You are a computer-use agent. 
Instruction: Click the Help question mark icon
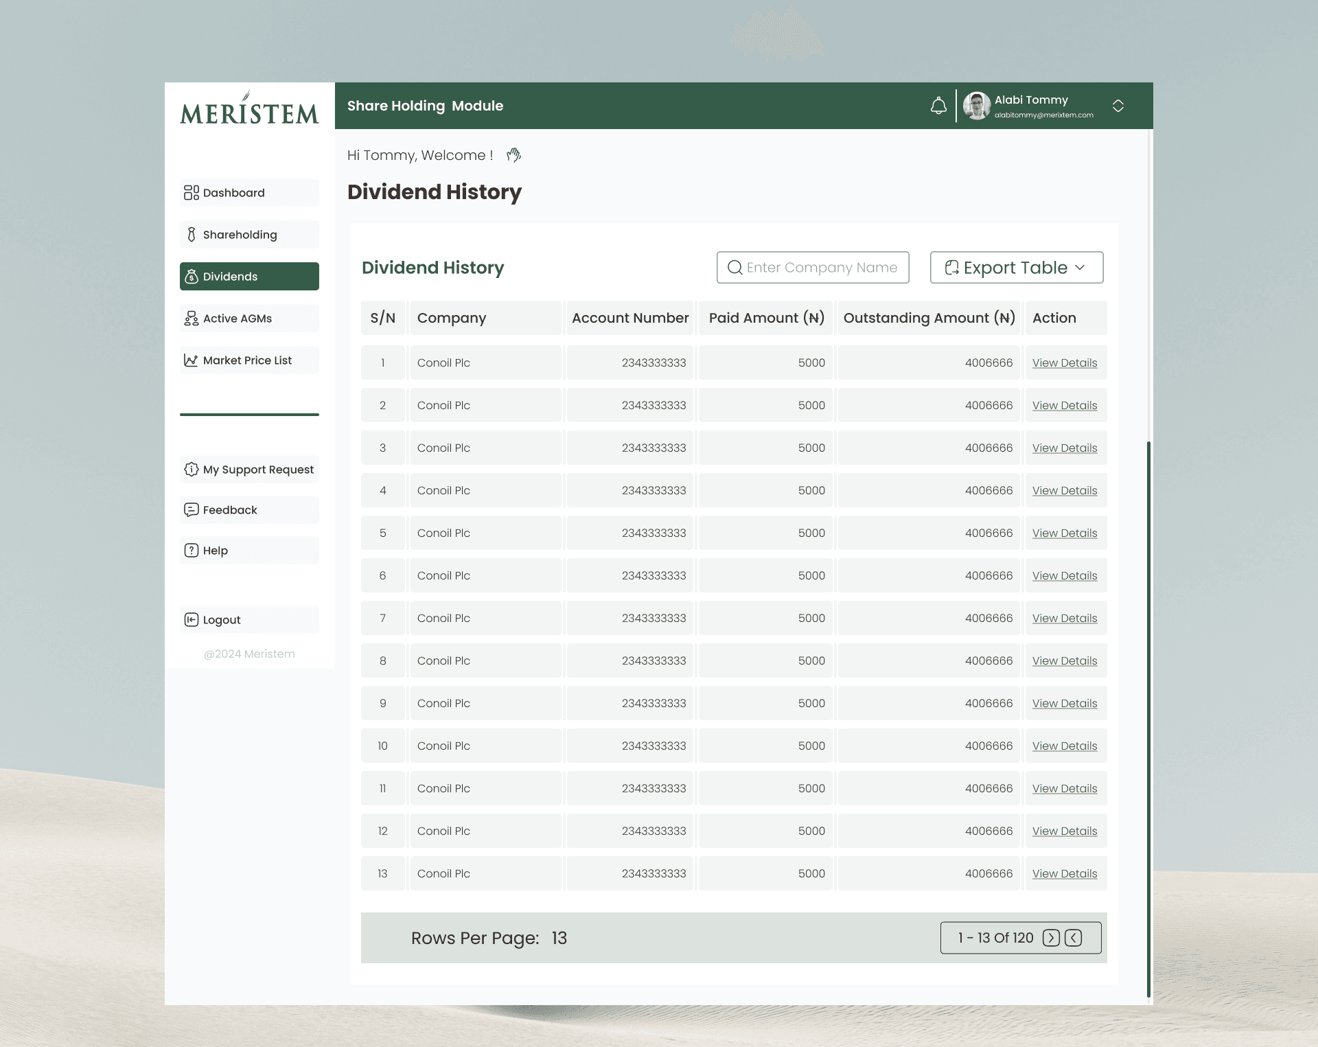pos(191,551)
